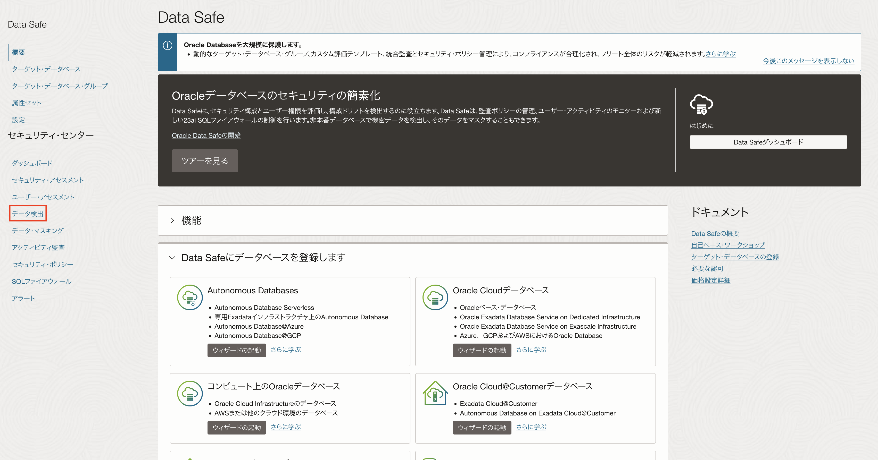Click the ツアーを見る button
This screenshot has width=878, height=460.
click(204, 161)
